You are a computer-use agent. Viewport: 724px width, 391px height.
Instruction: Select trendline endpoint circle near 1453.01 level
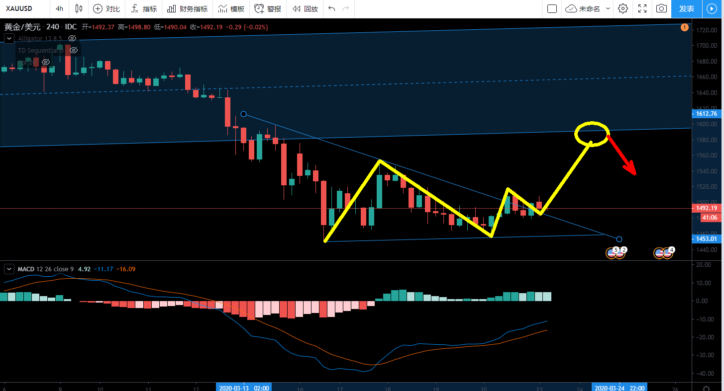coord(619,239)
